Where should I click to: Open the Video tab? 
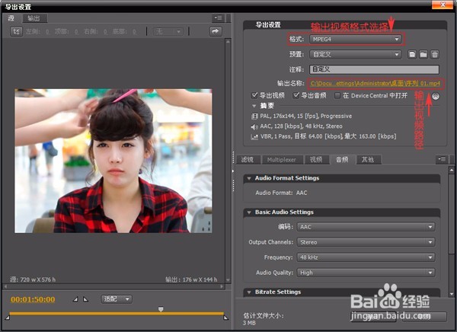tap(316, 159)
